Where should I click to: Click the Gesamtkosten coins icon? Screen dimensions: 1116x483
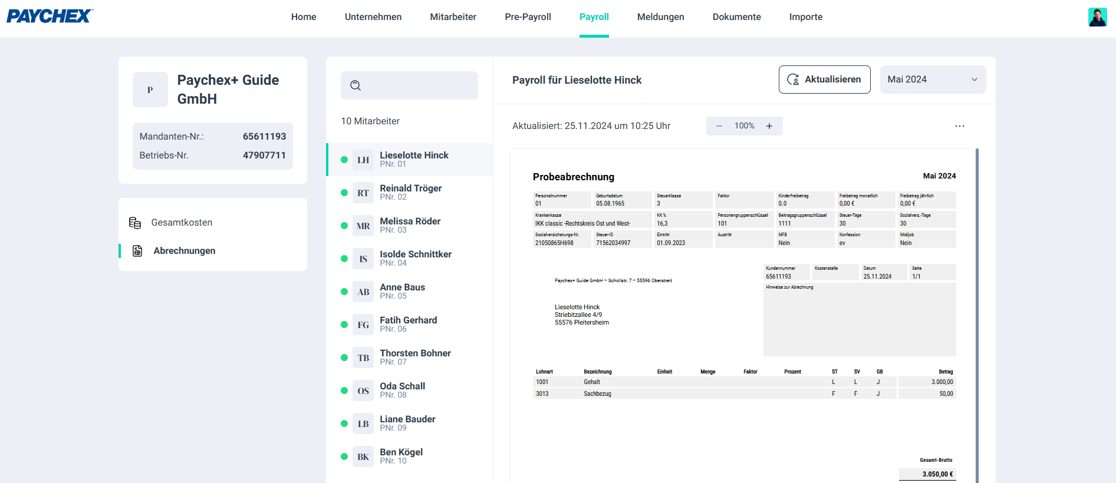pyautogui.click(x=135, y=223)
